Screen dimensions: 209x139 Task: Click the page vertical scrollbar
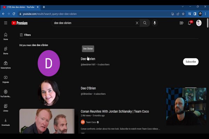pyautogui.click(x=208, y=23)
